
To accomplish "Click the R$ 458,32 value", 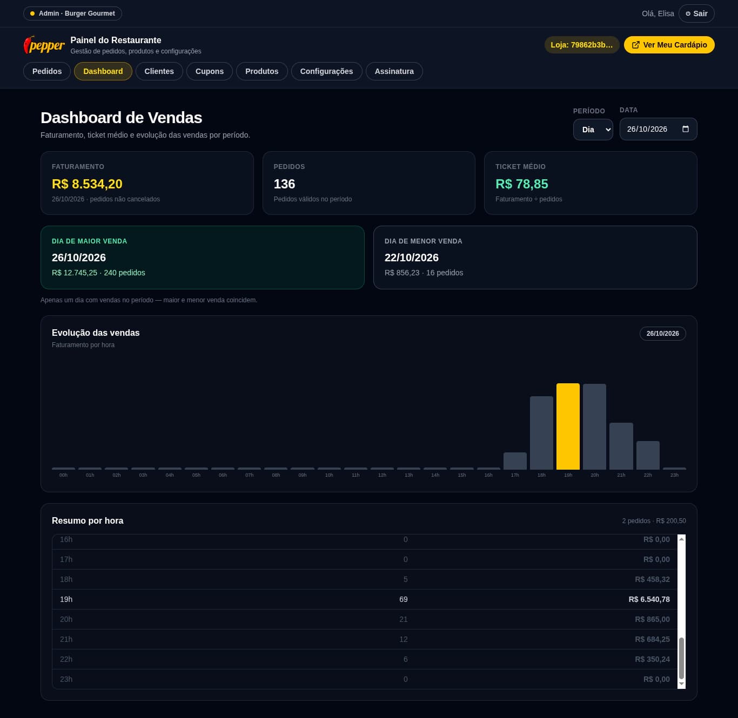I will (652, 579).
